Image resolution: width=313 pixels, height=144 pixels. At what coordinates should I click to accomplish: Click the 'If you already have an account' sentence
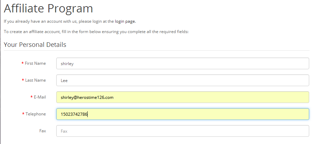(x=70, y=21)
